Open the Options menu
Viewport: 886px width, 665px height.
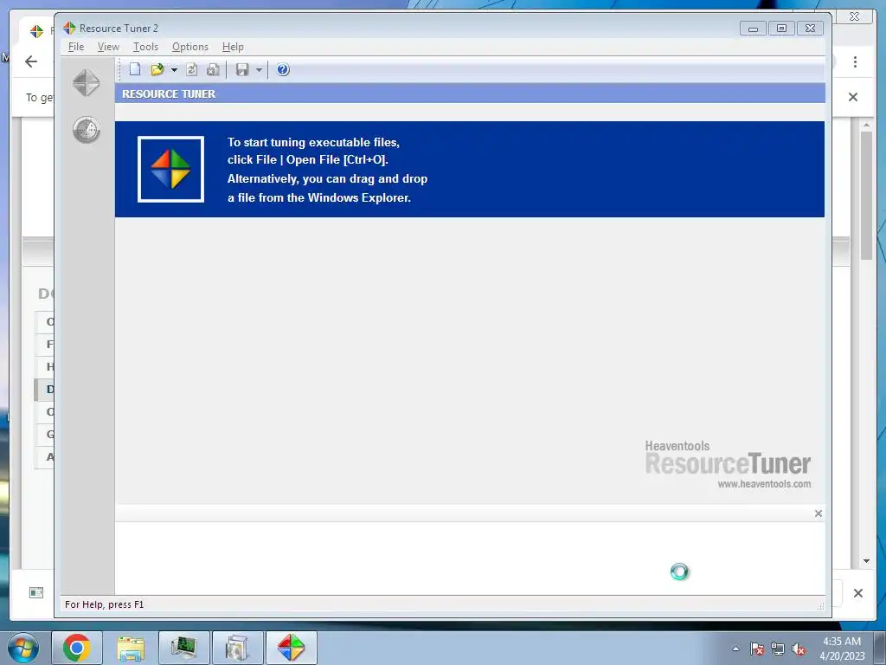[189, 47]
